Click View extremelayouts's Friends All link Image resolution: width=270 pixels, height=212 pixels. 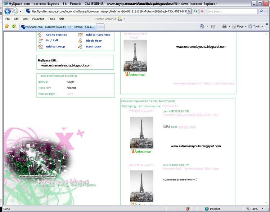215,83
